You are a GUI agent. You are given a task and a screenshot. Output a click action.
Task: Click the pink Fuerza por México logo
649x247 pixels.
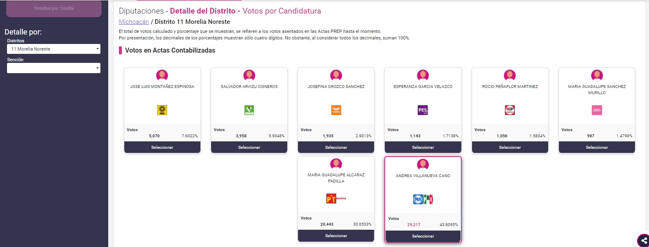[x=597, y=110]
